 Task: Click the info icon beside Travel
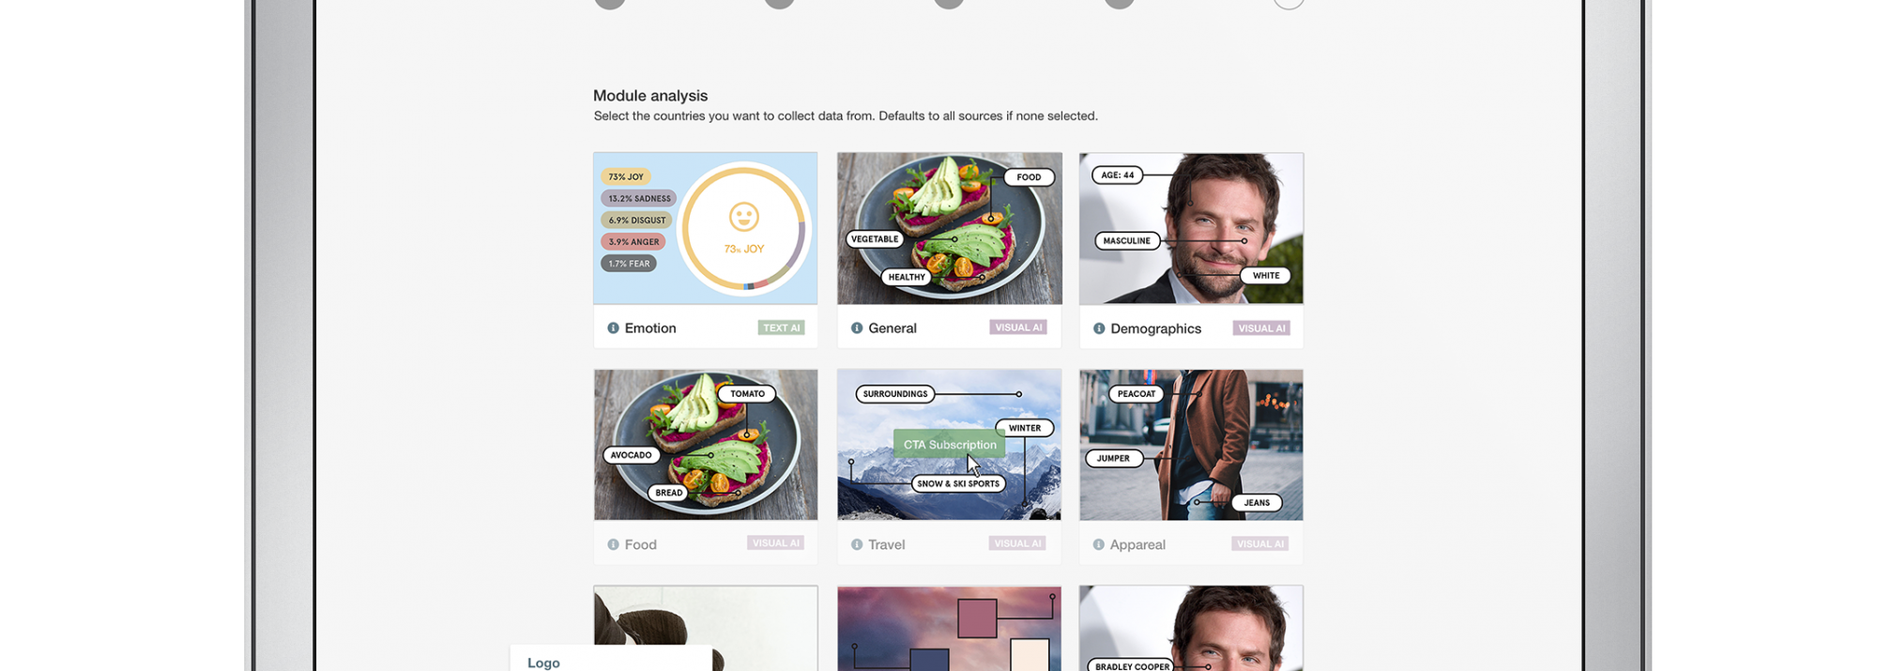[857, 544]
